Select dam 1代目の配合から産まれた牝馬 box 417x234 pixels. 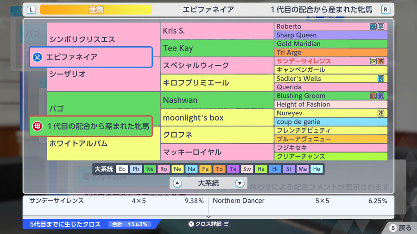[x=91, y=126]
